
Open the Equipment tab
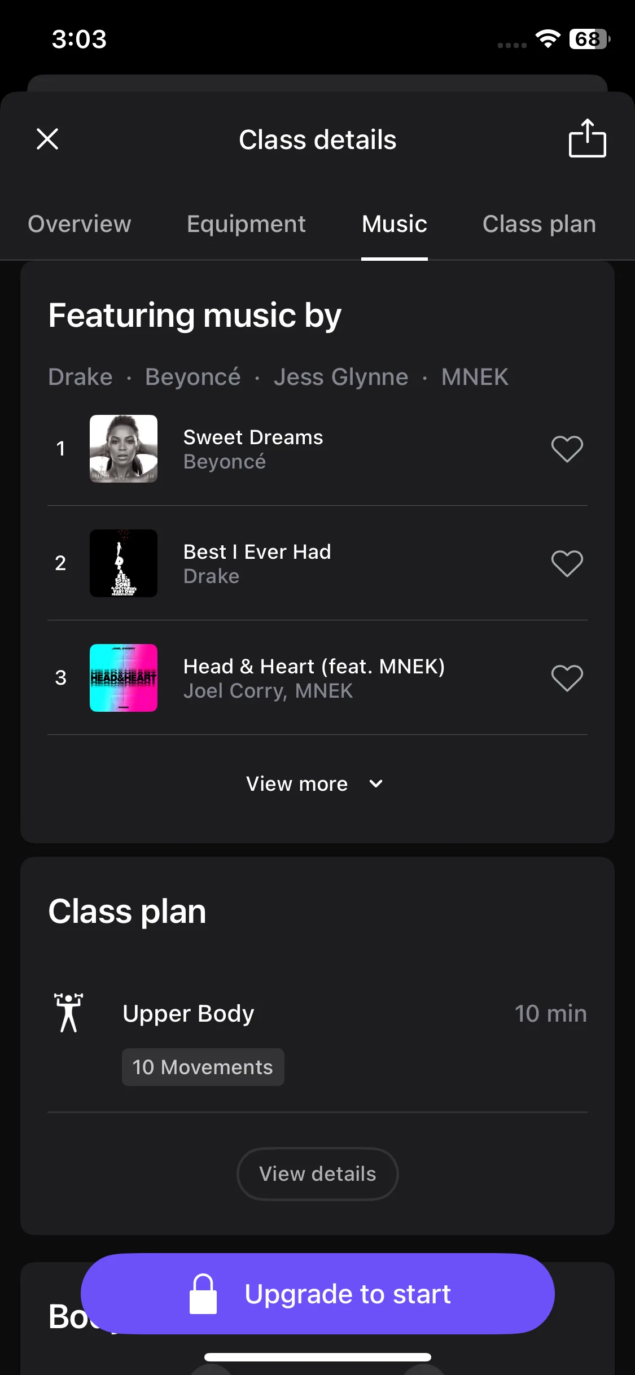pyautogui.click(x=246, y=224)
